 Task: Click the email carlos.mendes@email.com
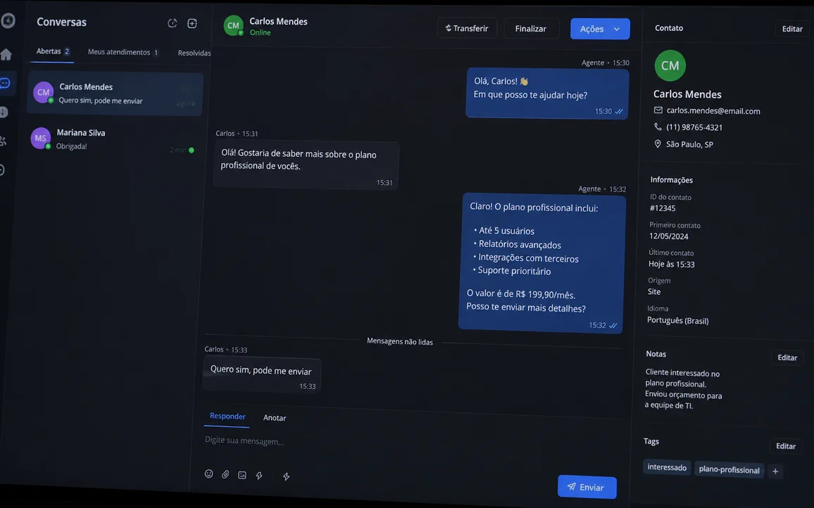[x=713, y=110]
